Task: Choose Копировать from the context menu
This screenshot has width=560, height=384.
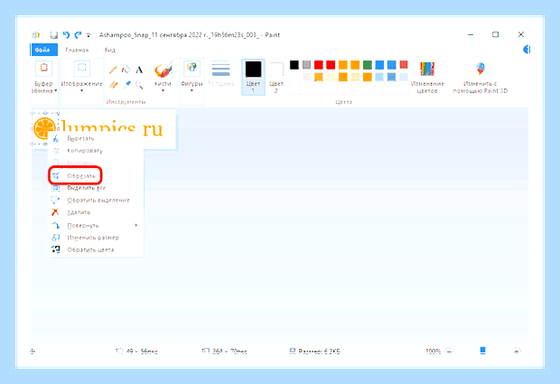Action: 96,150
